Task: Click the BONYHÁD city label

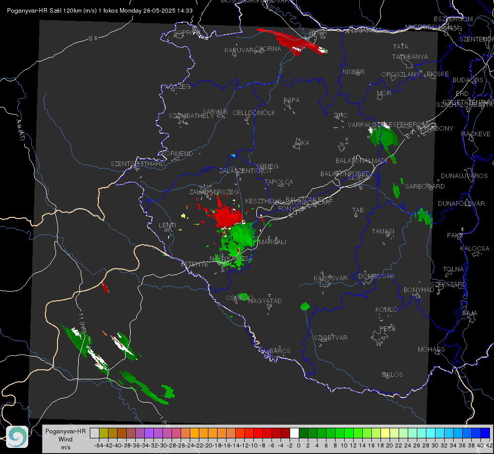Action: pyautogui.click(x=419, y=290)
